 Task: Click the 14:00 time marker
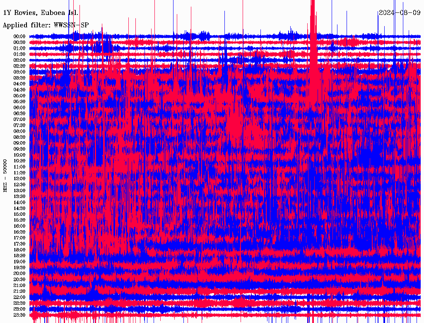[x=19, y=202]
